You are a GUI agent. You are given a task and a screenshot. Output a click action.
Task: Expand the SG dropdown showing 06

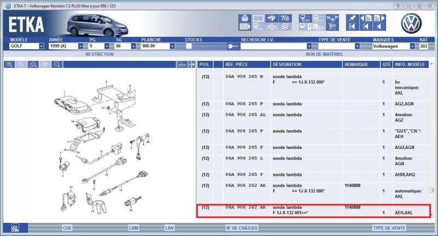[x=133, y=46]
